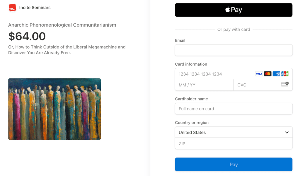300x176 pixels.
Task: Click the seminar painting thumbnail
Action: pyautogui.click(x=54, y=109)
